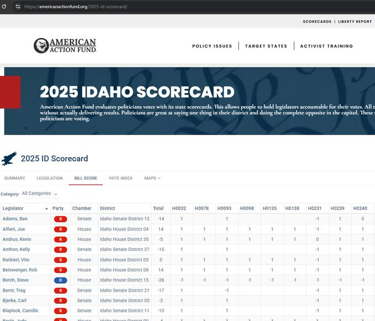Click 'Idaho Senate District 27' cell
This screenshot has height=321, width=375.
[x=125, y=249]
